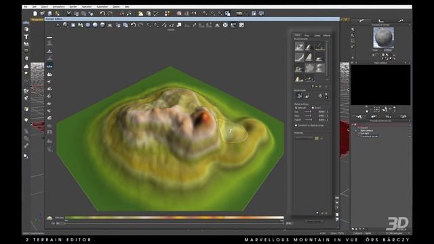This screenshot has width=434, height=244.
Task: Click the altitude color gradient bar
Action: pyautogui.click(x=174, y=218)
